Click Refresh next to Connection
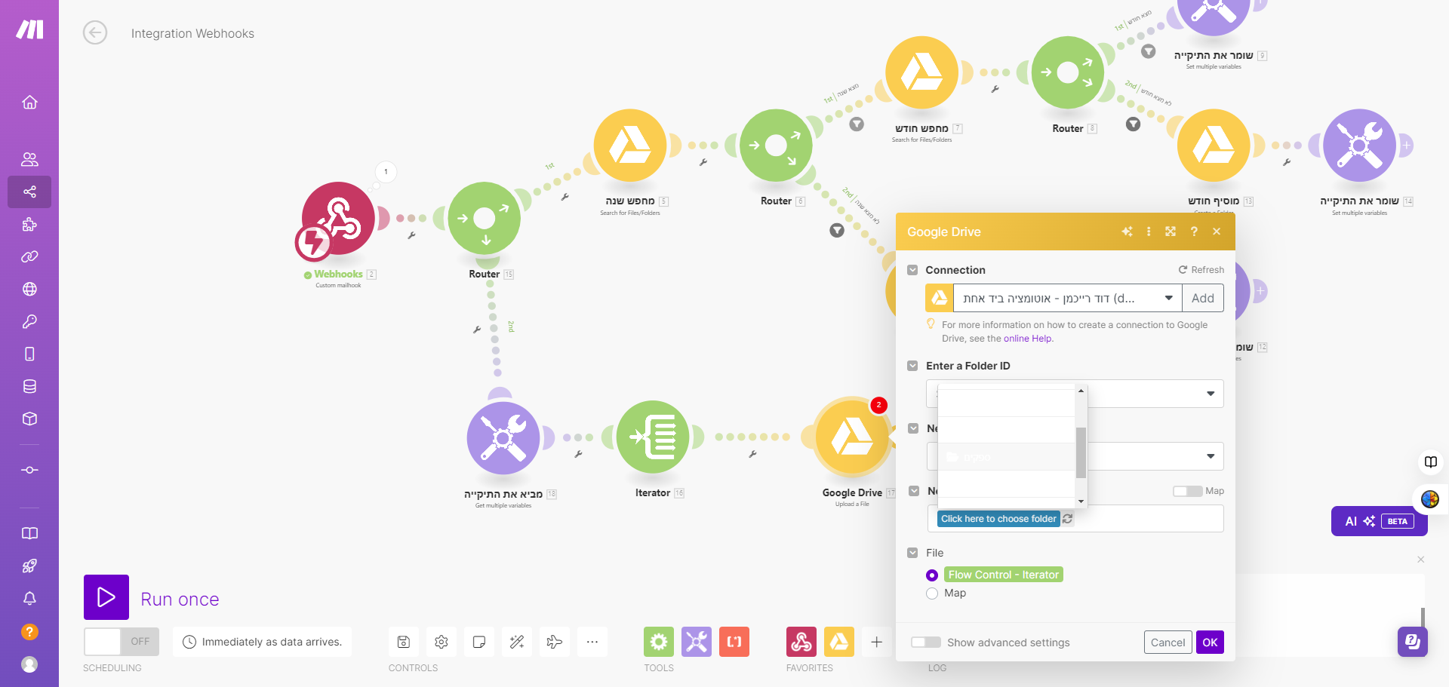This screenshot has width=1449, height=687. (x=1201, y=270)
